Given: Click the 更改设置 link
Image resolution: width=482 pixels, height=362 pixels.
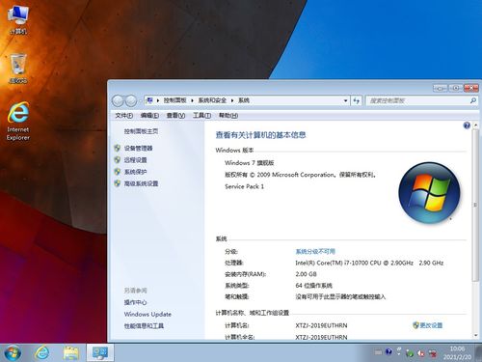Looking at the screenshot, I should [x=431, y=325].
